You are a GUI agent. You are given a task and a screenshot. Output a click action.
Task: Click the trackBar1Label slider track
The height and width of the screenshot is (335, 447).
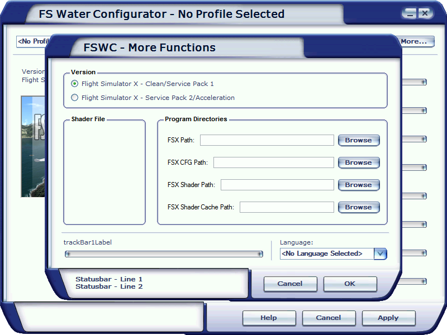click(164, 254)
